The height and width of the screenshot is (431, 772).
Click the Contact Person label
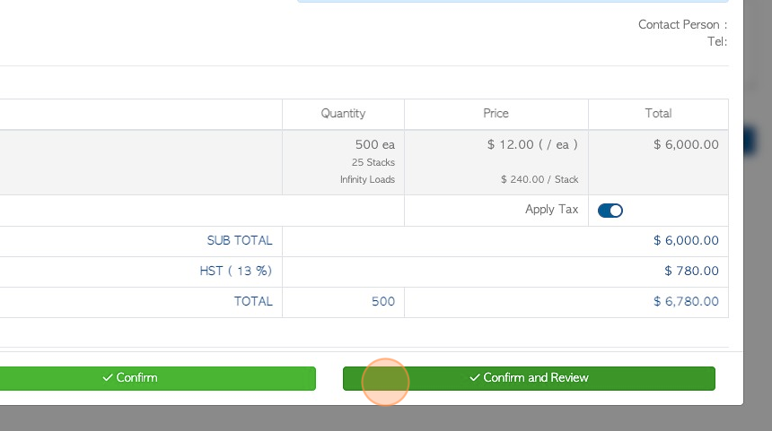tap(682, 24)
